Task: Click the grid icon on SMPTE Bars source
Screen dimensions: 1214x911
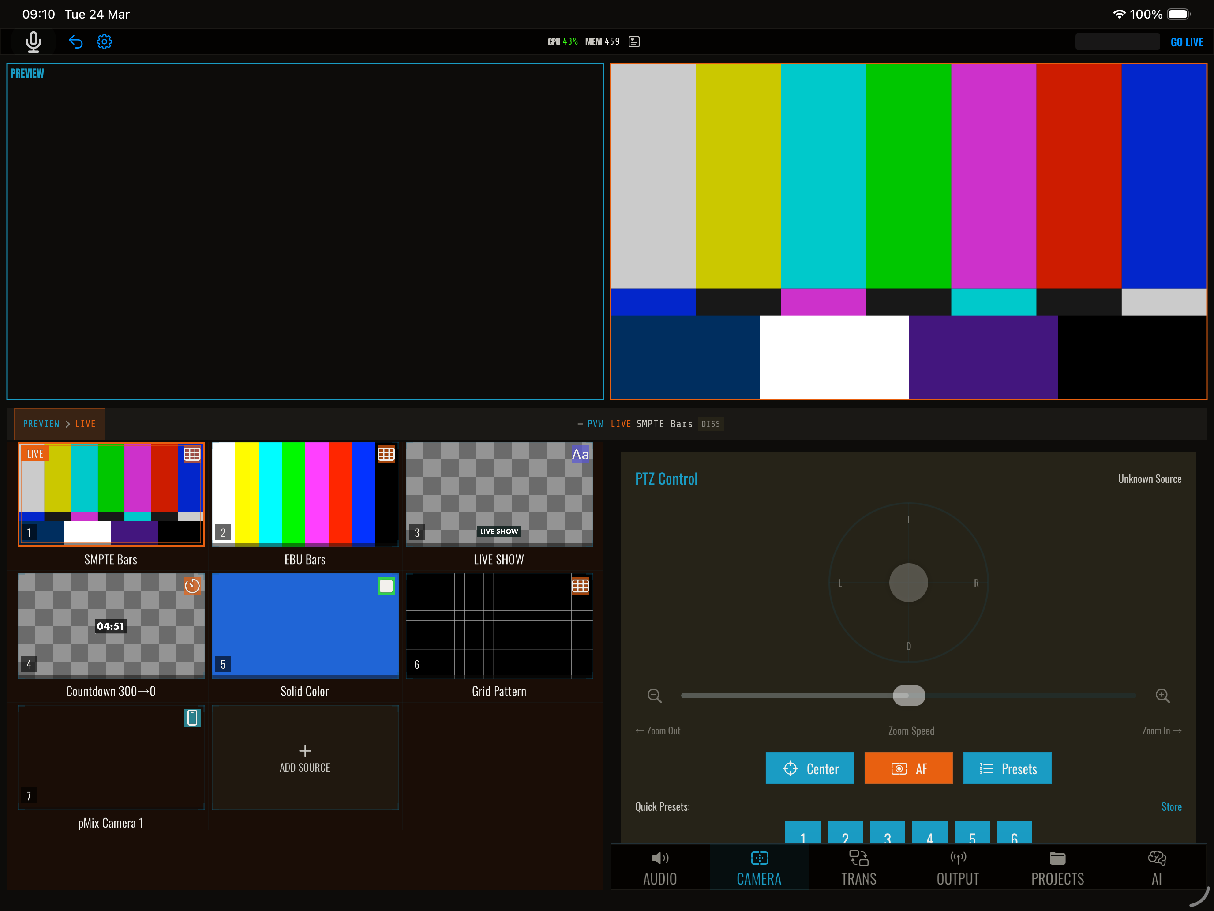Action: [191, 455]
